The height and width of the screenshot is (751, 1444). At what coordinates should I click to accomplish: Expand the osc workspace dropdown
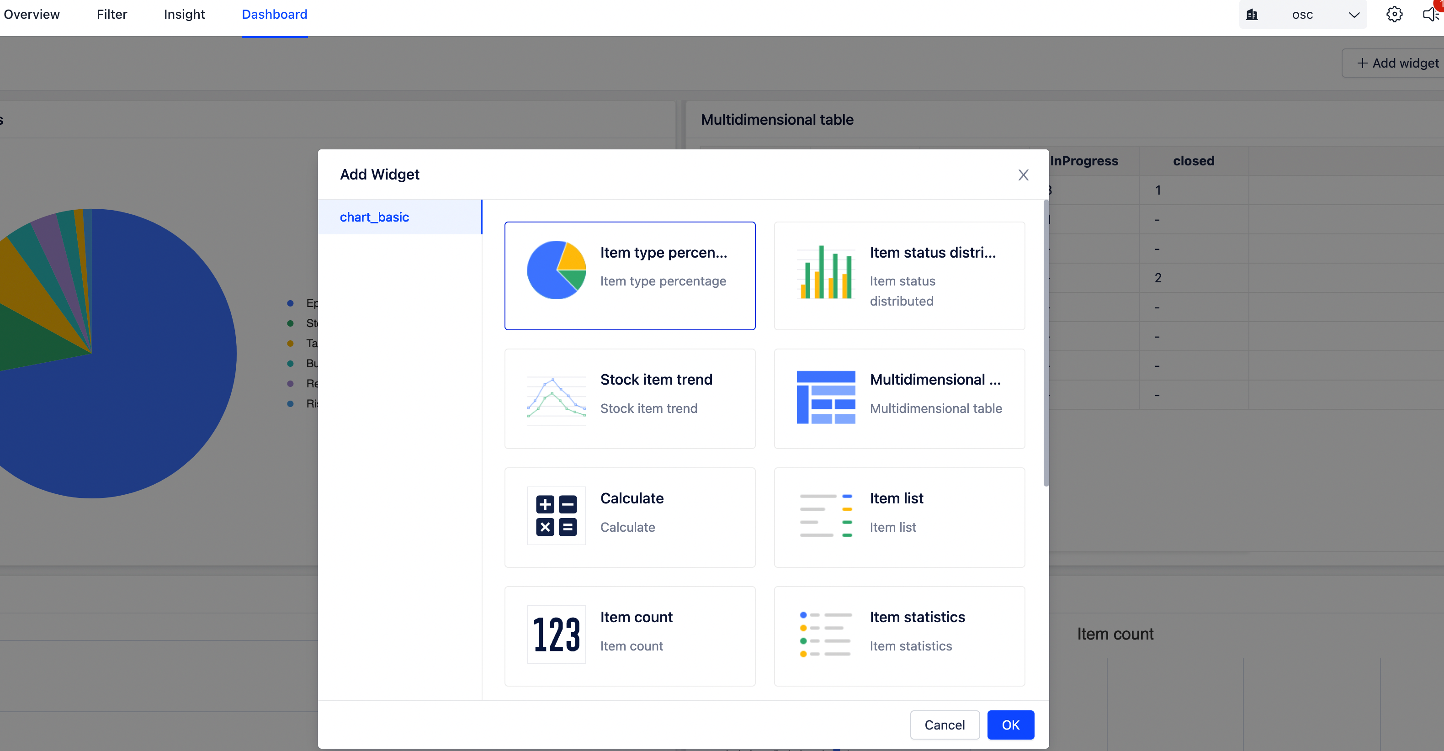point(1354,14)
